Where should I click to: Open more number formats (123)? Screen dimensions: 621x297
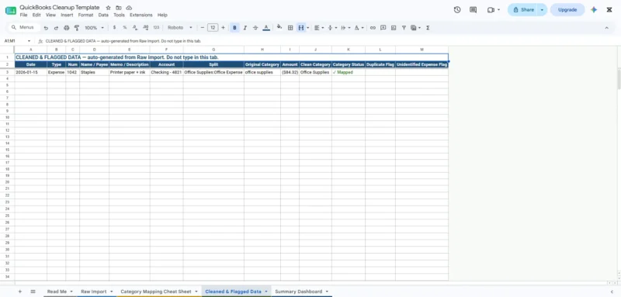tap(156, 28)
